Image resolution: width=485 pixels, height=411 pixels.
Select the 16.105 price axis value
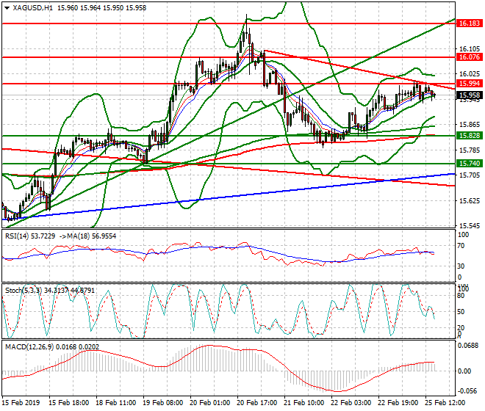(x=470, y=49)
